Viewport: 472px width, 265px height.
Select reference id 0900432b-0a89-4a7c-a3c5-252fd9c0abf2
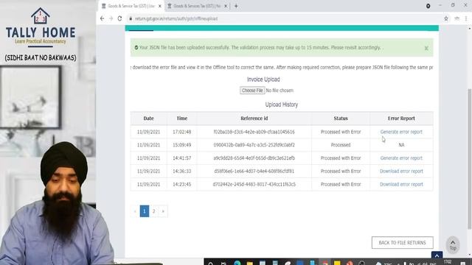pyautogui.click(x=254, y=145)
